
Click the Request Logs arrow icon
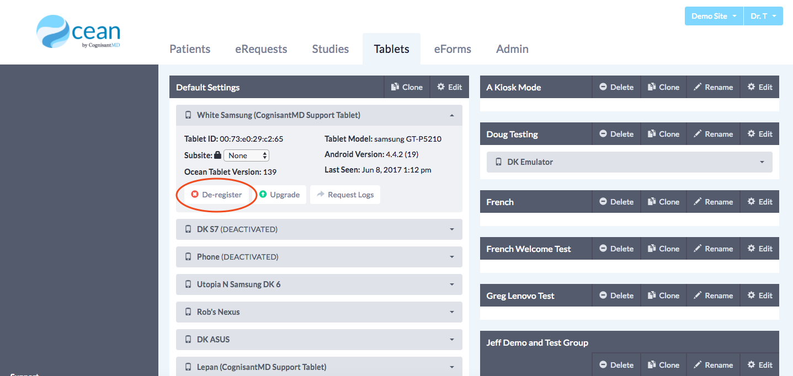(321, 195)
